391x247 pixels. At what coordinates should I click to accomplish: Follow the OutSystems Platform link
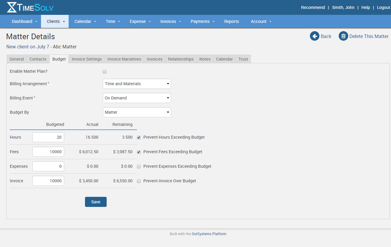209,234
